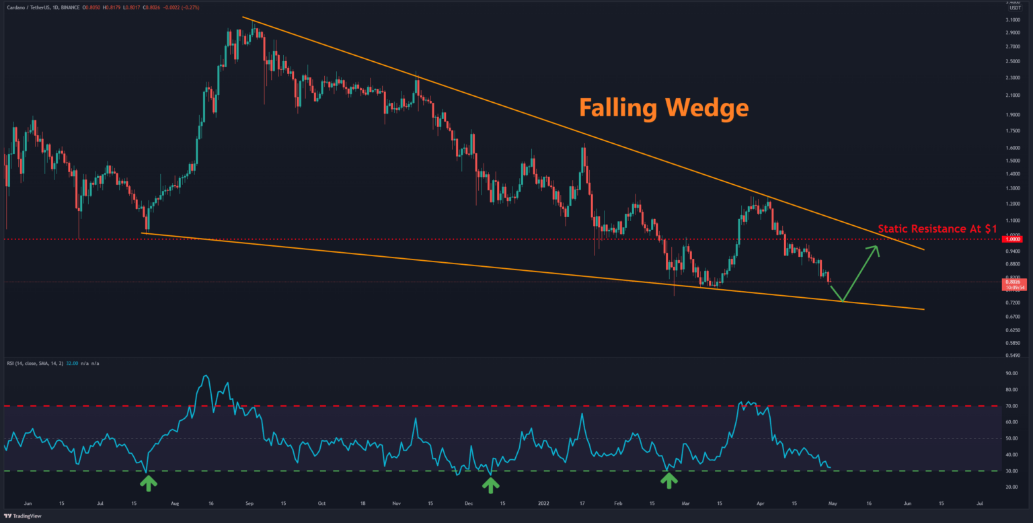Select the red dotted $1 resistance line
The image size is (1033, 523).
click(404, 239)
